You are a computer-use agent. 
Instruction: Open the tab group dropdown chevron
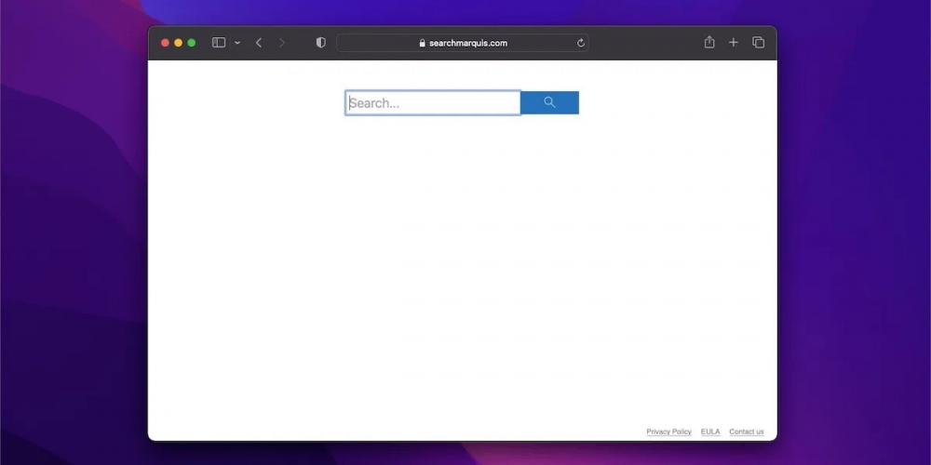coord(237,43)
